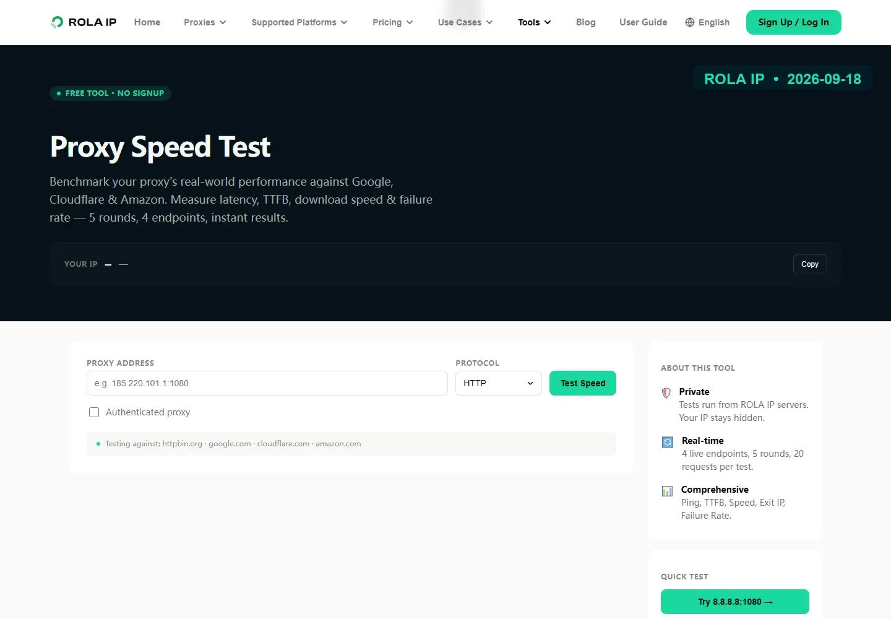Go to the Blog page
The width and height of the screenshot is (891, 619).
click(x=585, y=22)
